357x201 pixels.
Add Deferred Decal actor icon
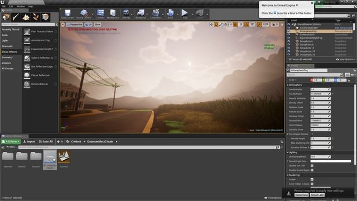27,84
